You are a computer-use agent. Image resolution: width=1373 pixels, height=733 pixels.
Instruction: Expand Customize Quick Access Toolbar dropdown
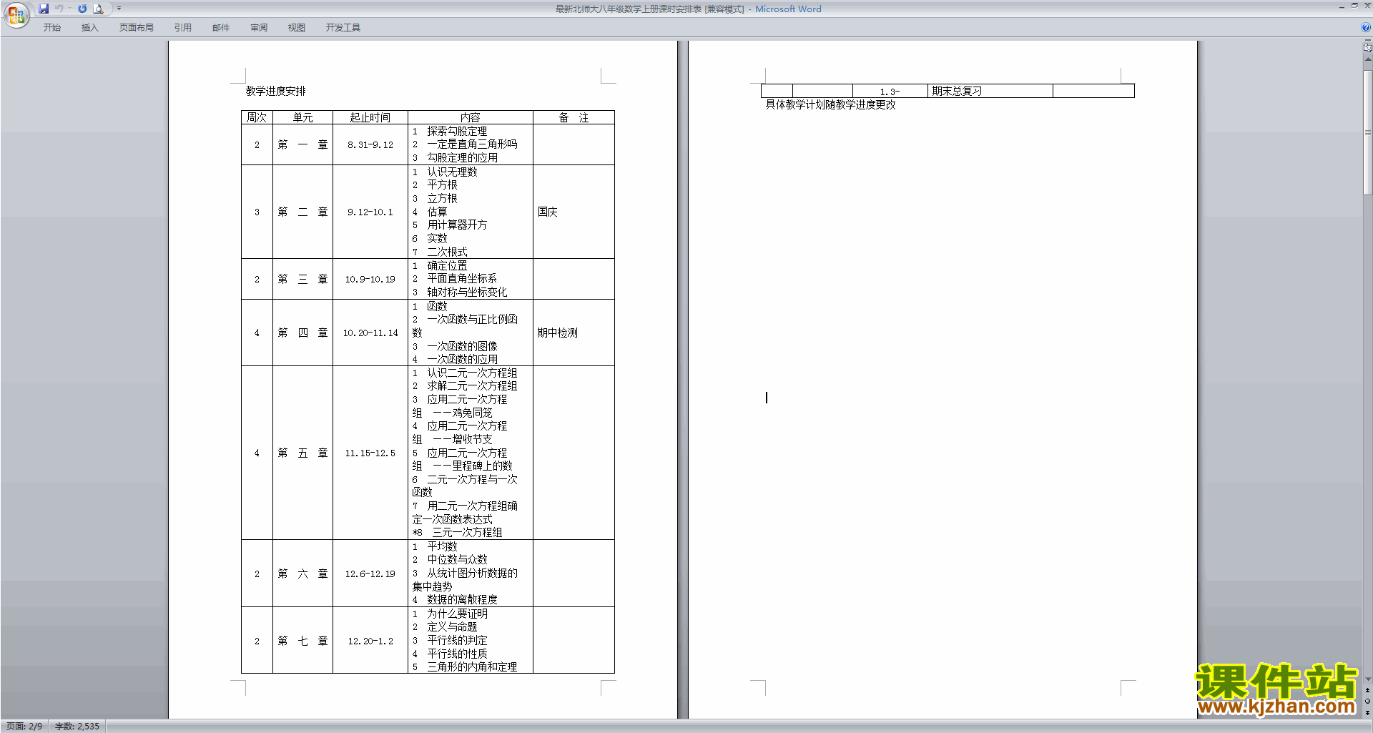119,9
